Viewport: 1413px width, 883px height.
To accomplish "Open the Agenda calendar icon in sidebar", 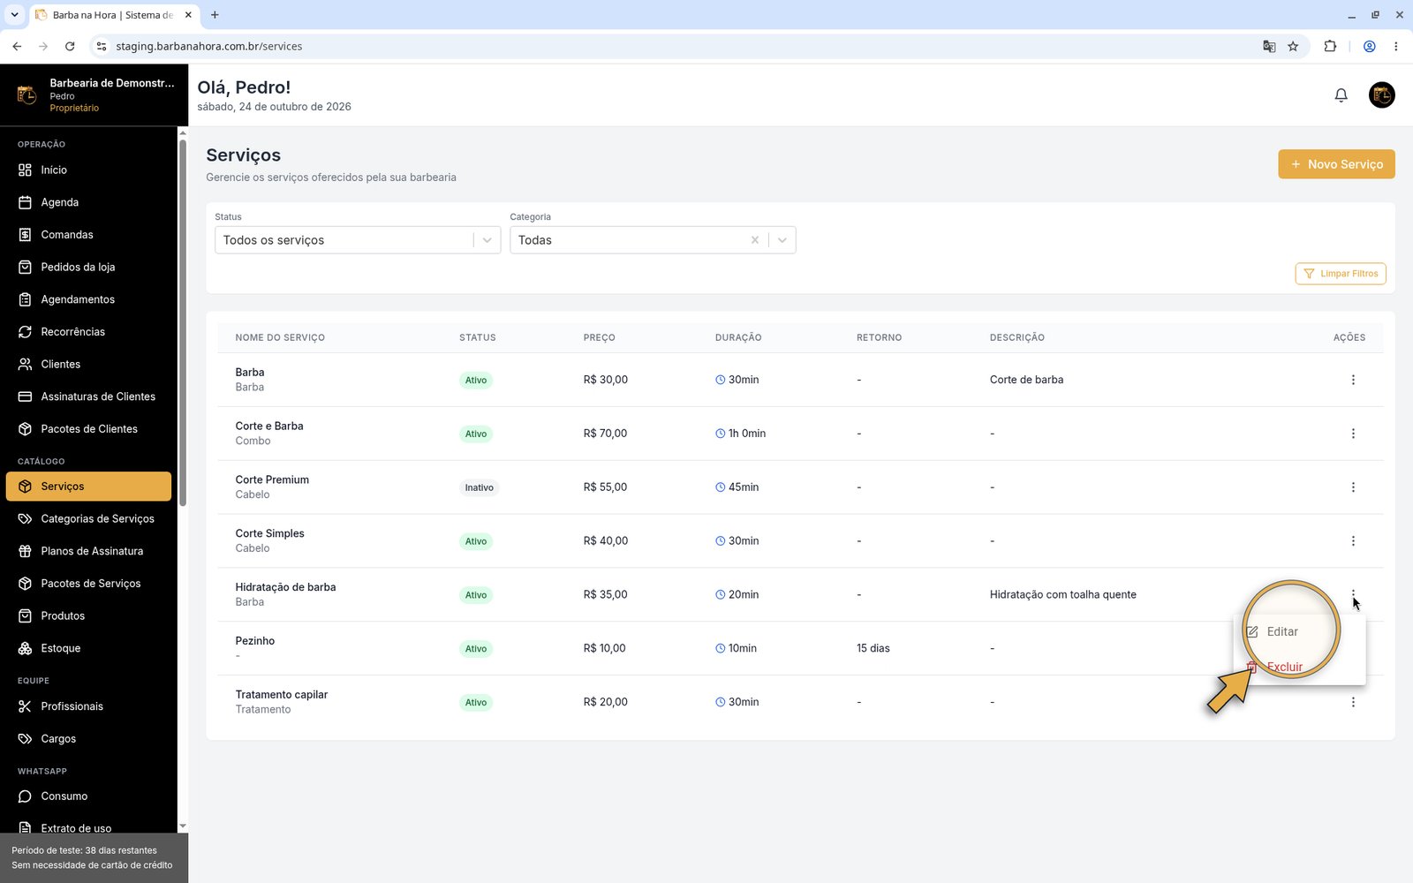I will 25,202.
